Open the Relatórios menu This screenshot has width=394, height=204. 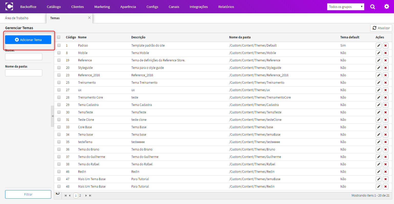pyautogui.click(x=226, y=7)
